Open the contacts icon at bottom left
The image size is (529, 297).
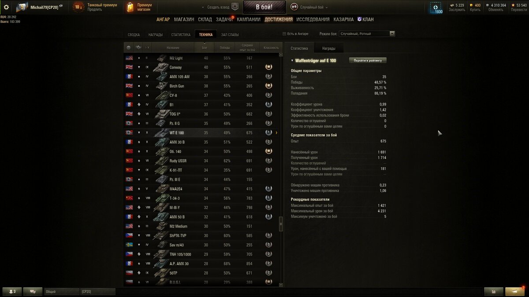click(x=12, y=291)
